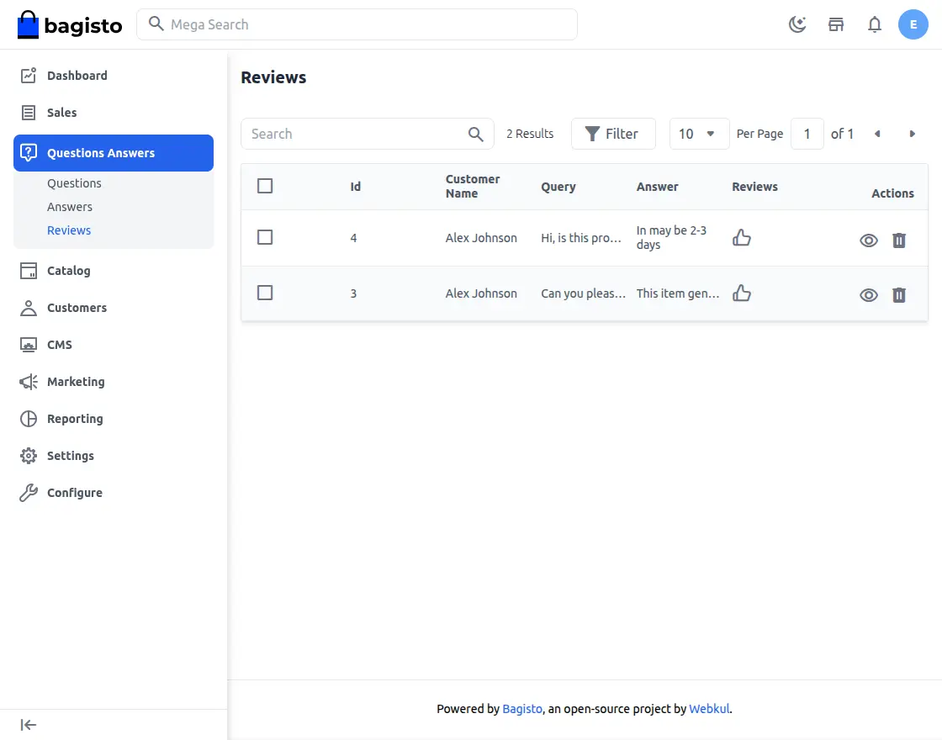This screenshot has height=740, width=942.
Task: Click thumbs-up icon for review 4
Action: click(742, 238)
